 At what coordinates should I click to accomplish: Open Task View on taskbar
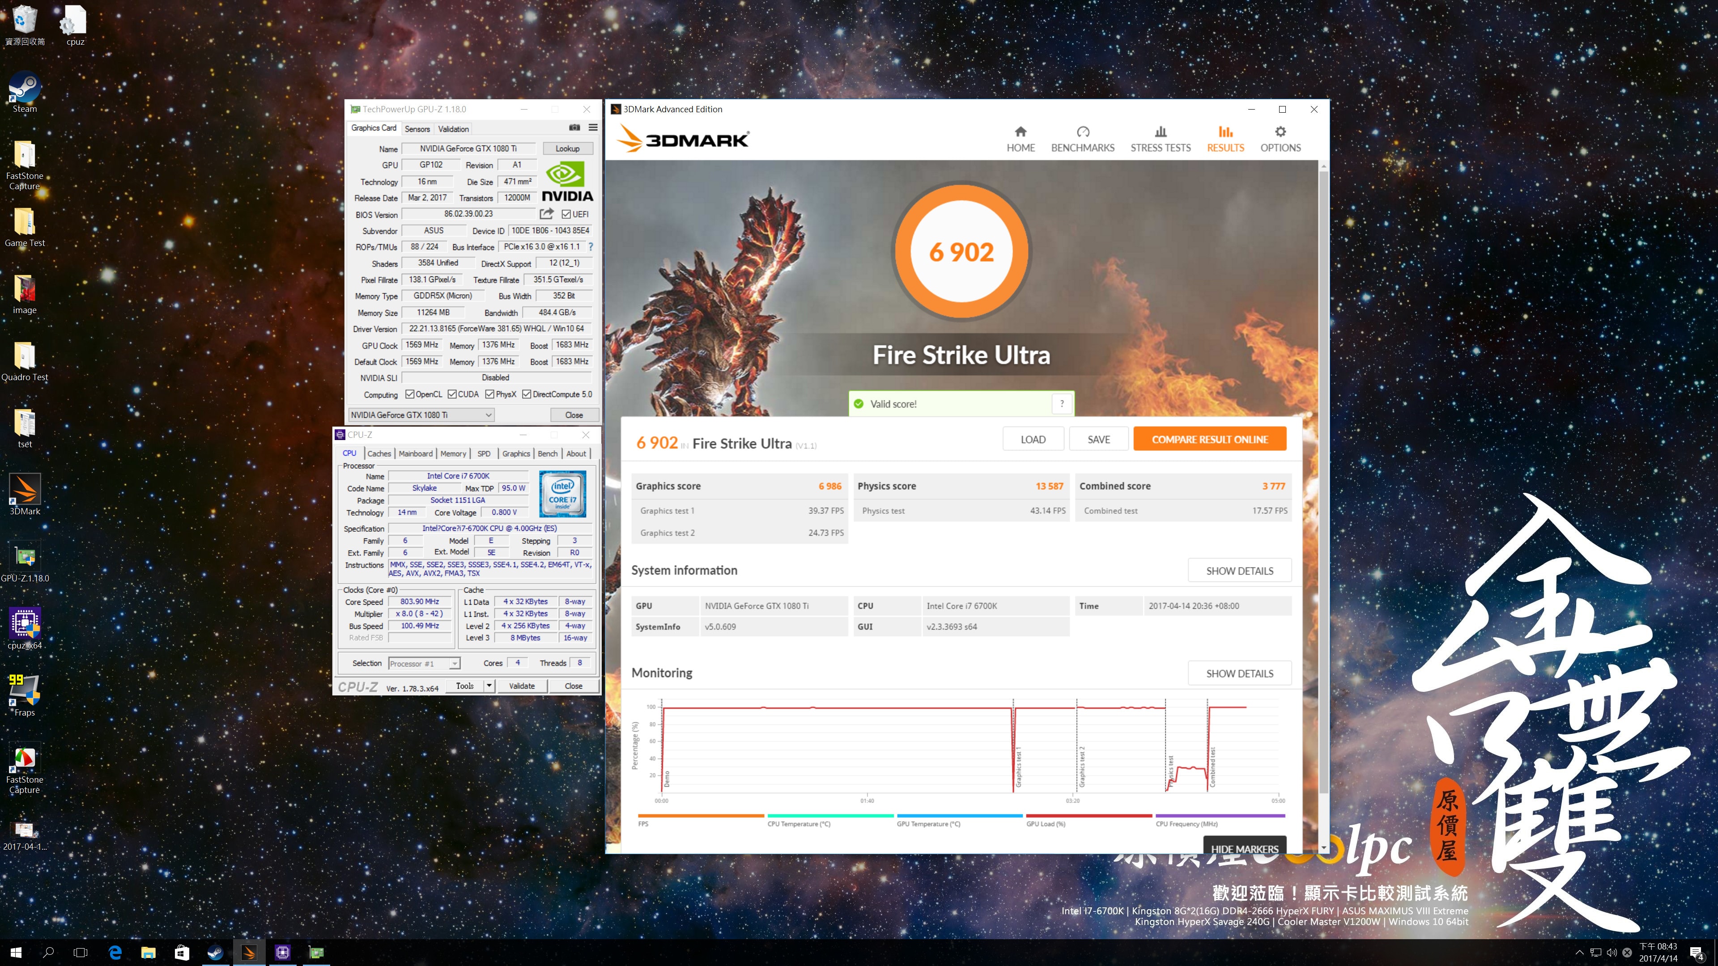81,952
